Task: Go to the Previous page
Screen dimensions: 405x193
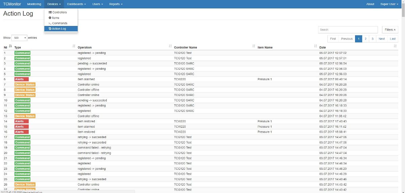Action: (x=347, y=39)
